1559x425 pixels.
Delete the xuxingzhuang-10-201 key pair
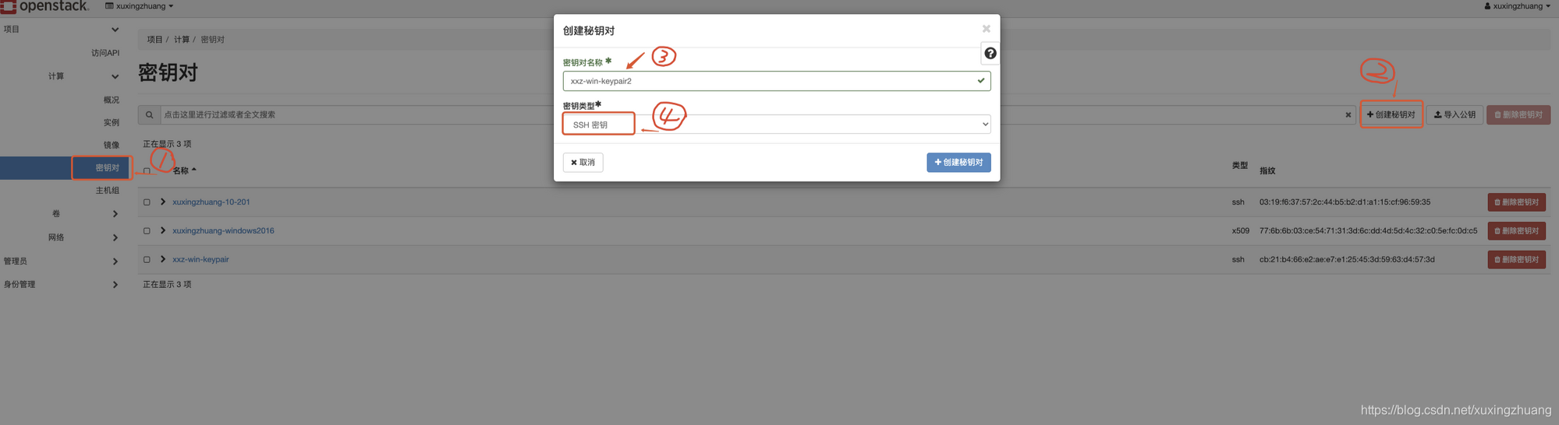pos(1516,202)
